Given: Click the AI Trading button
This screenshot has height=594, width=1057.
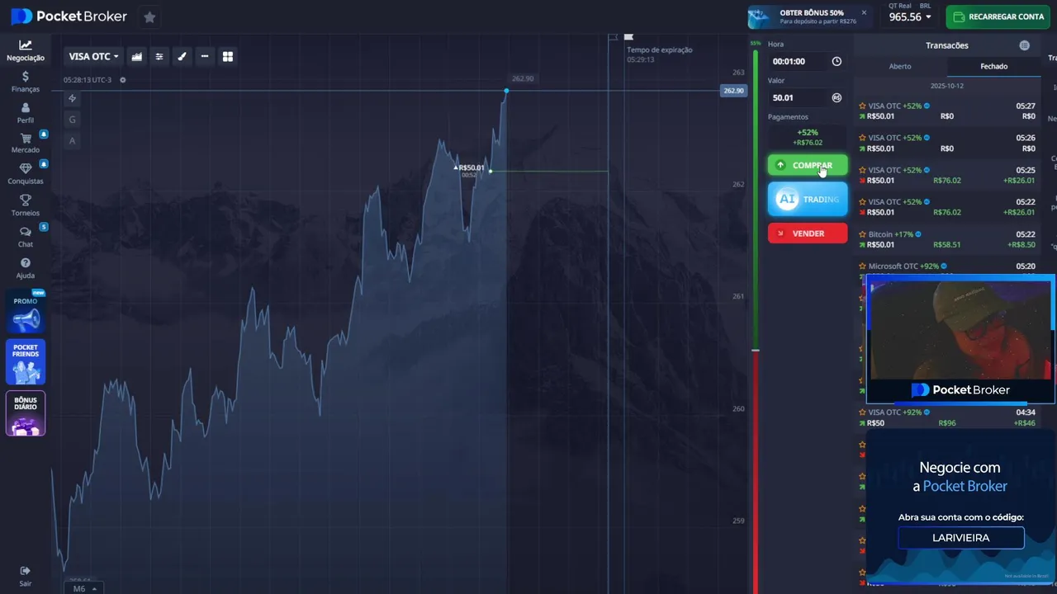Looking at the screenshot, I should pos(808,199).
